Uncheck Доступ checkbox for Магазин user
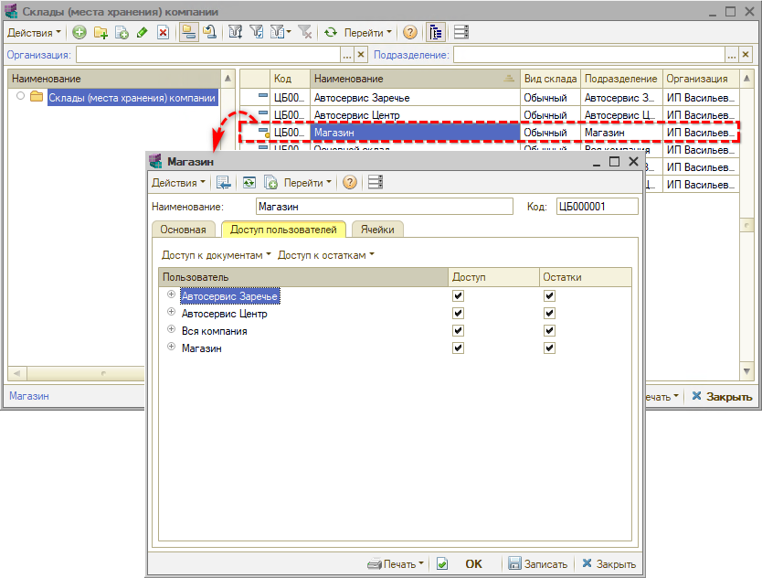The image size is (762, 578). 459,348
